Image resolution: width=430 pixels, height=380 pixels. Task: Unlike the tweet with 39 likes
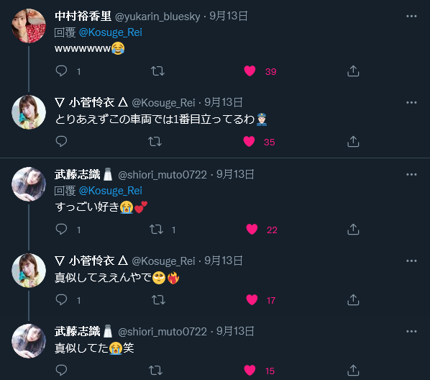click(x=250, y=71)
